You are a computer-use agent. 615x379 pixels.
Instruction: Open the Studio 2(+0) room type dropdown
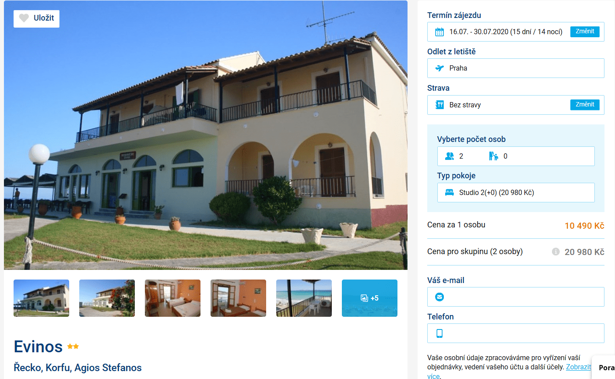click(516, 192)
